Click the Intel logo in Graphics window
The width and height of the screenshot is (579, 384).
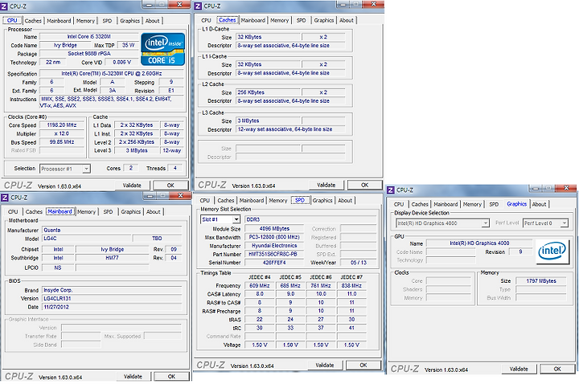pyautogui.click(x=552, y=251)
